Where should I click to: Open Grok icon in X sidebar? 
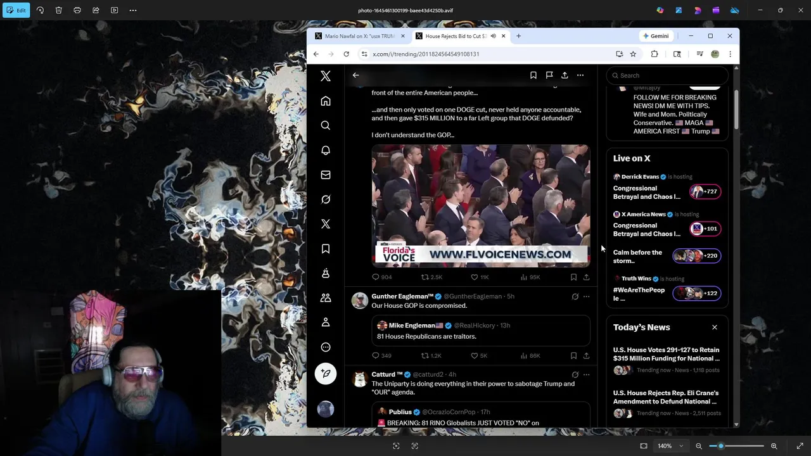coord(326,199)
